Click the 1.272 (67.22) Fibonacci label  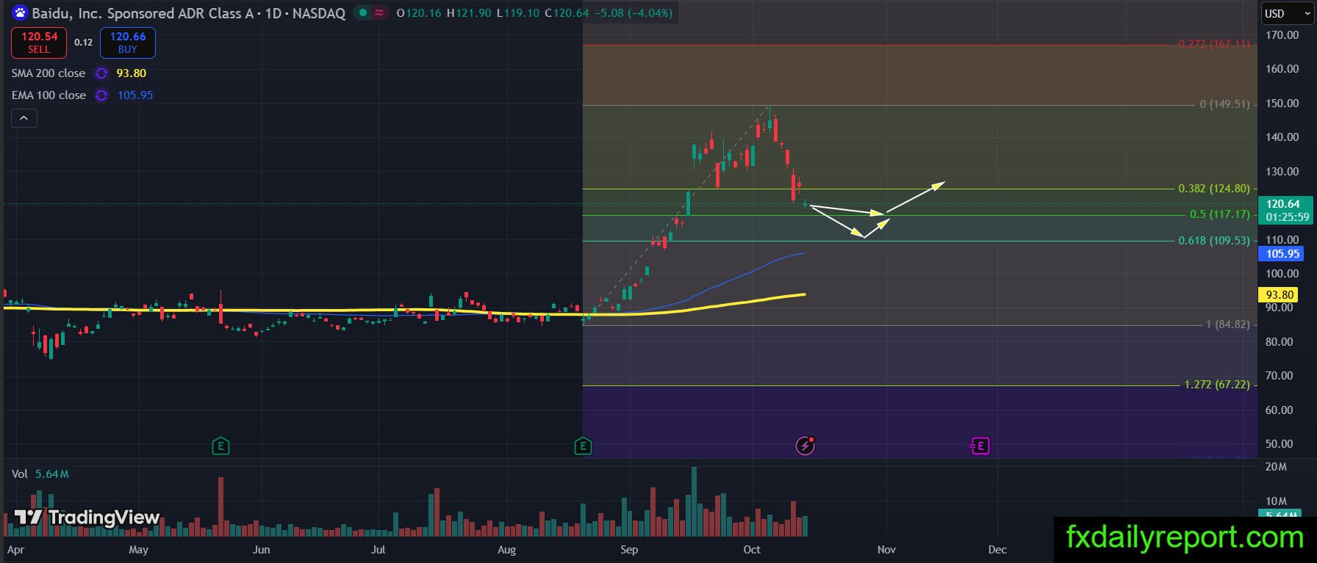[x=1216, y=385]
